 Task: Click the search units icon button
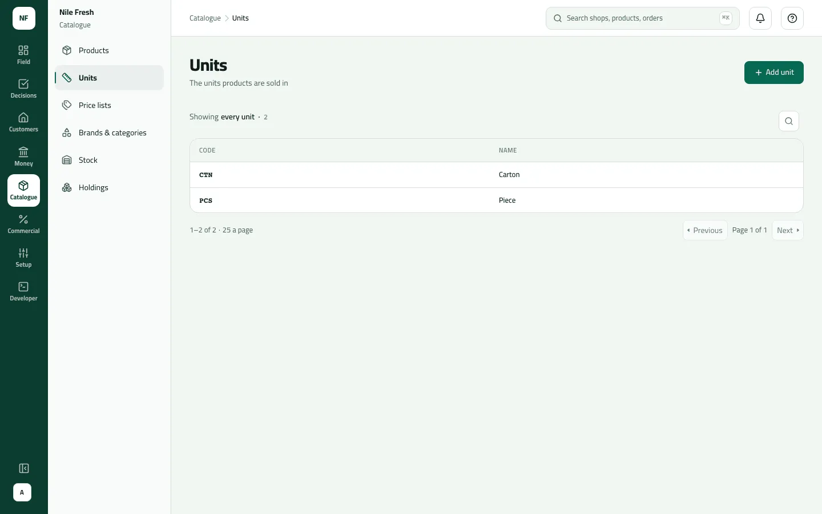coord(789,121)
